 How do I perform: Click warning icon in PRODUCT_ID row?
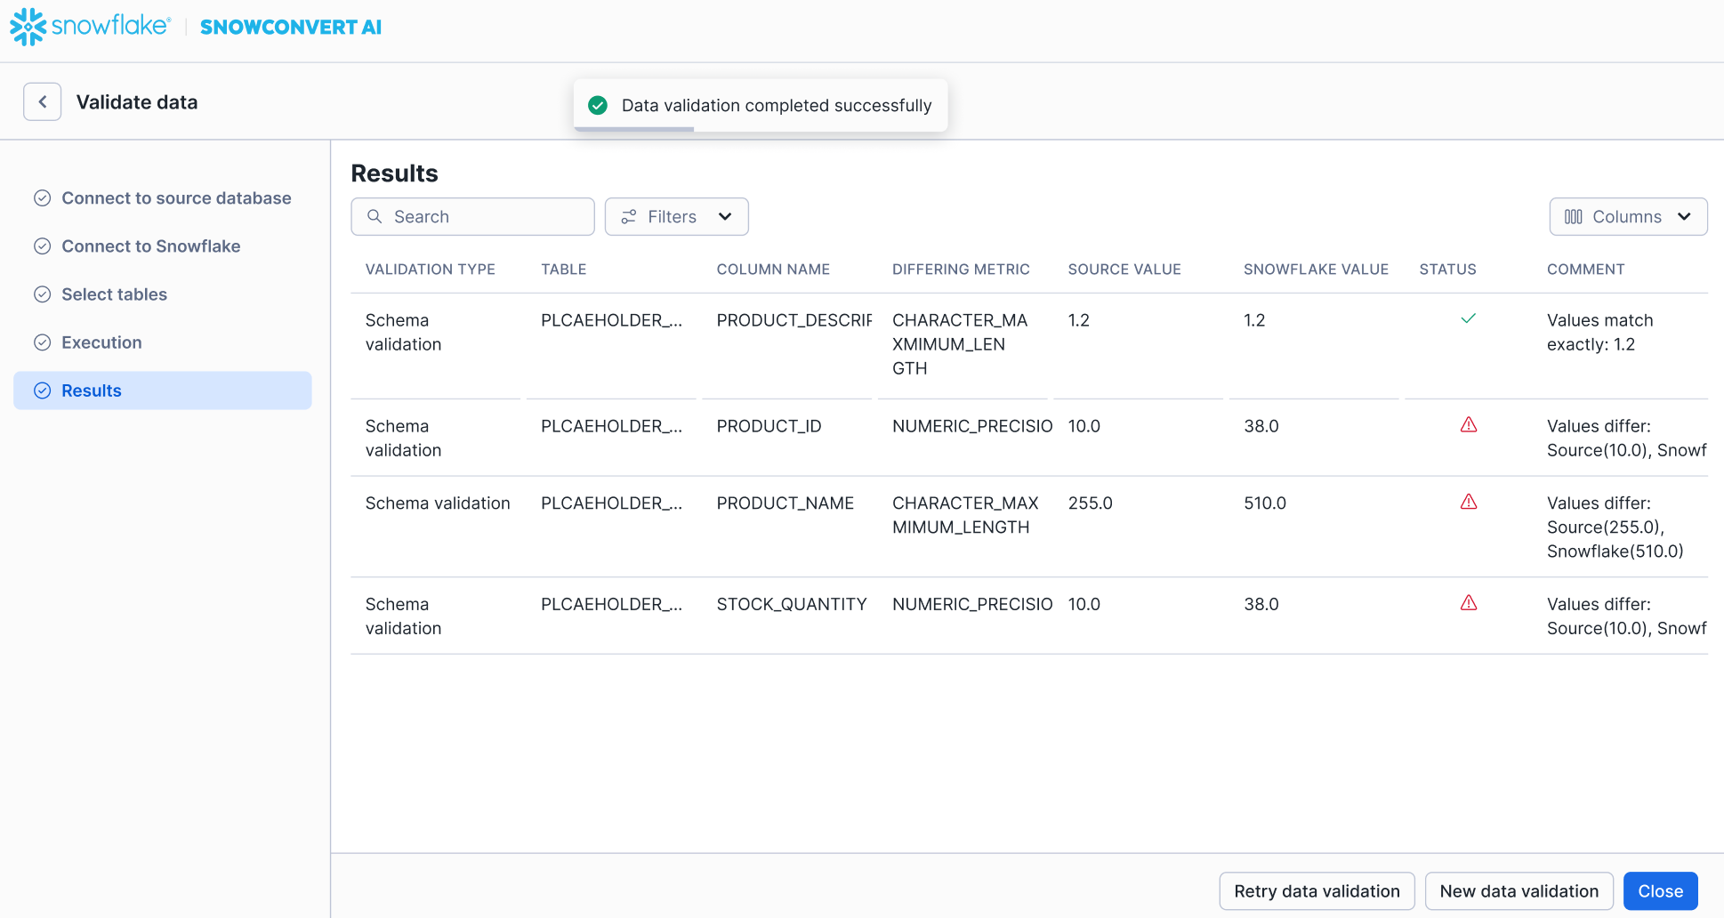(1468, 425)
